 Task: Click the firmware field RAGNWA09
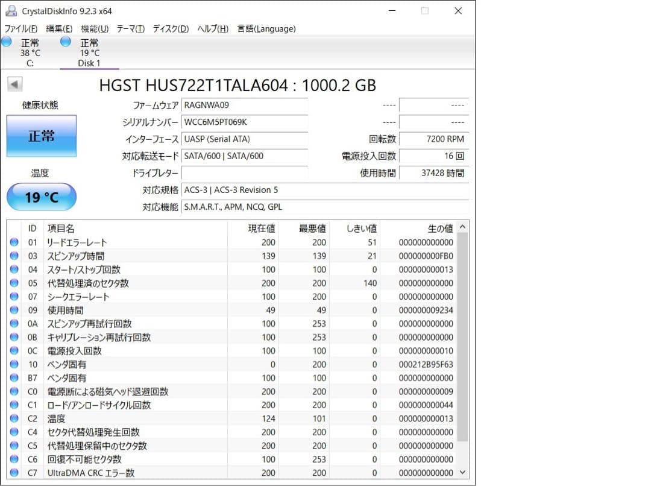click(x=245, y=105)
